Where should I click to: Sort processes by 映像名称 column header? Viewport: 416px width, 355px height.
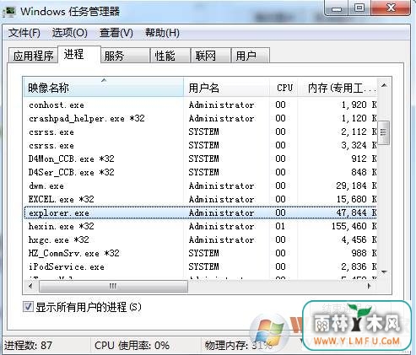click(x=104, y=88)
